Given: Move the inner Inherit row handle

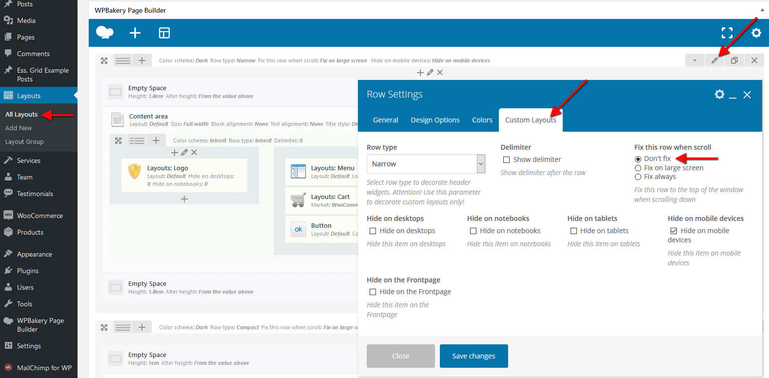Looking at the screenshot, I should pos(118,140).
